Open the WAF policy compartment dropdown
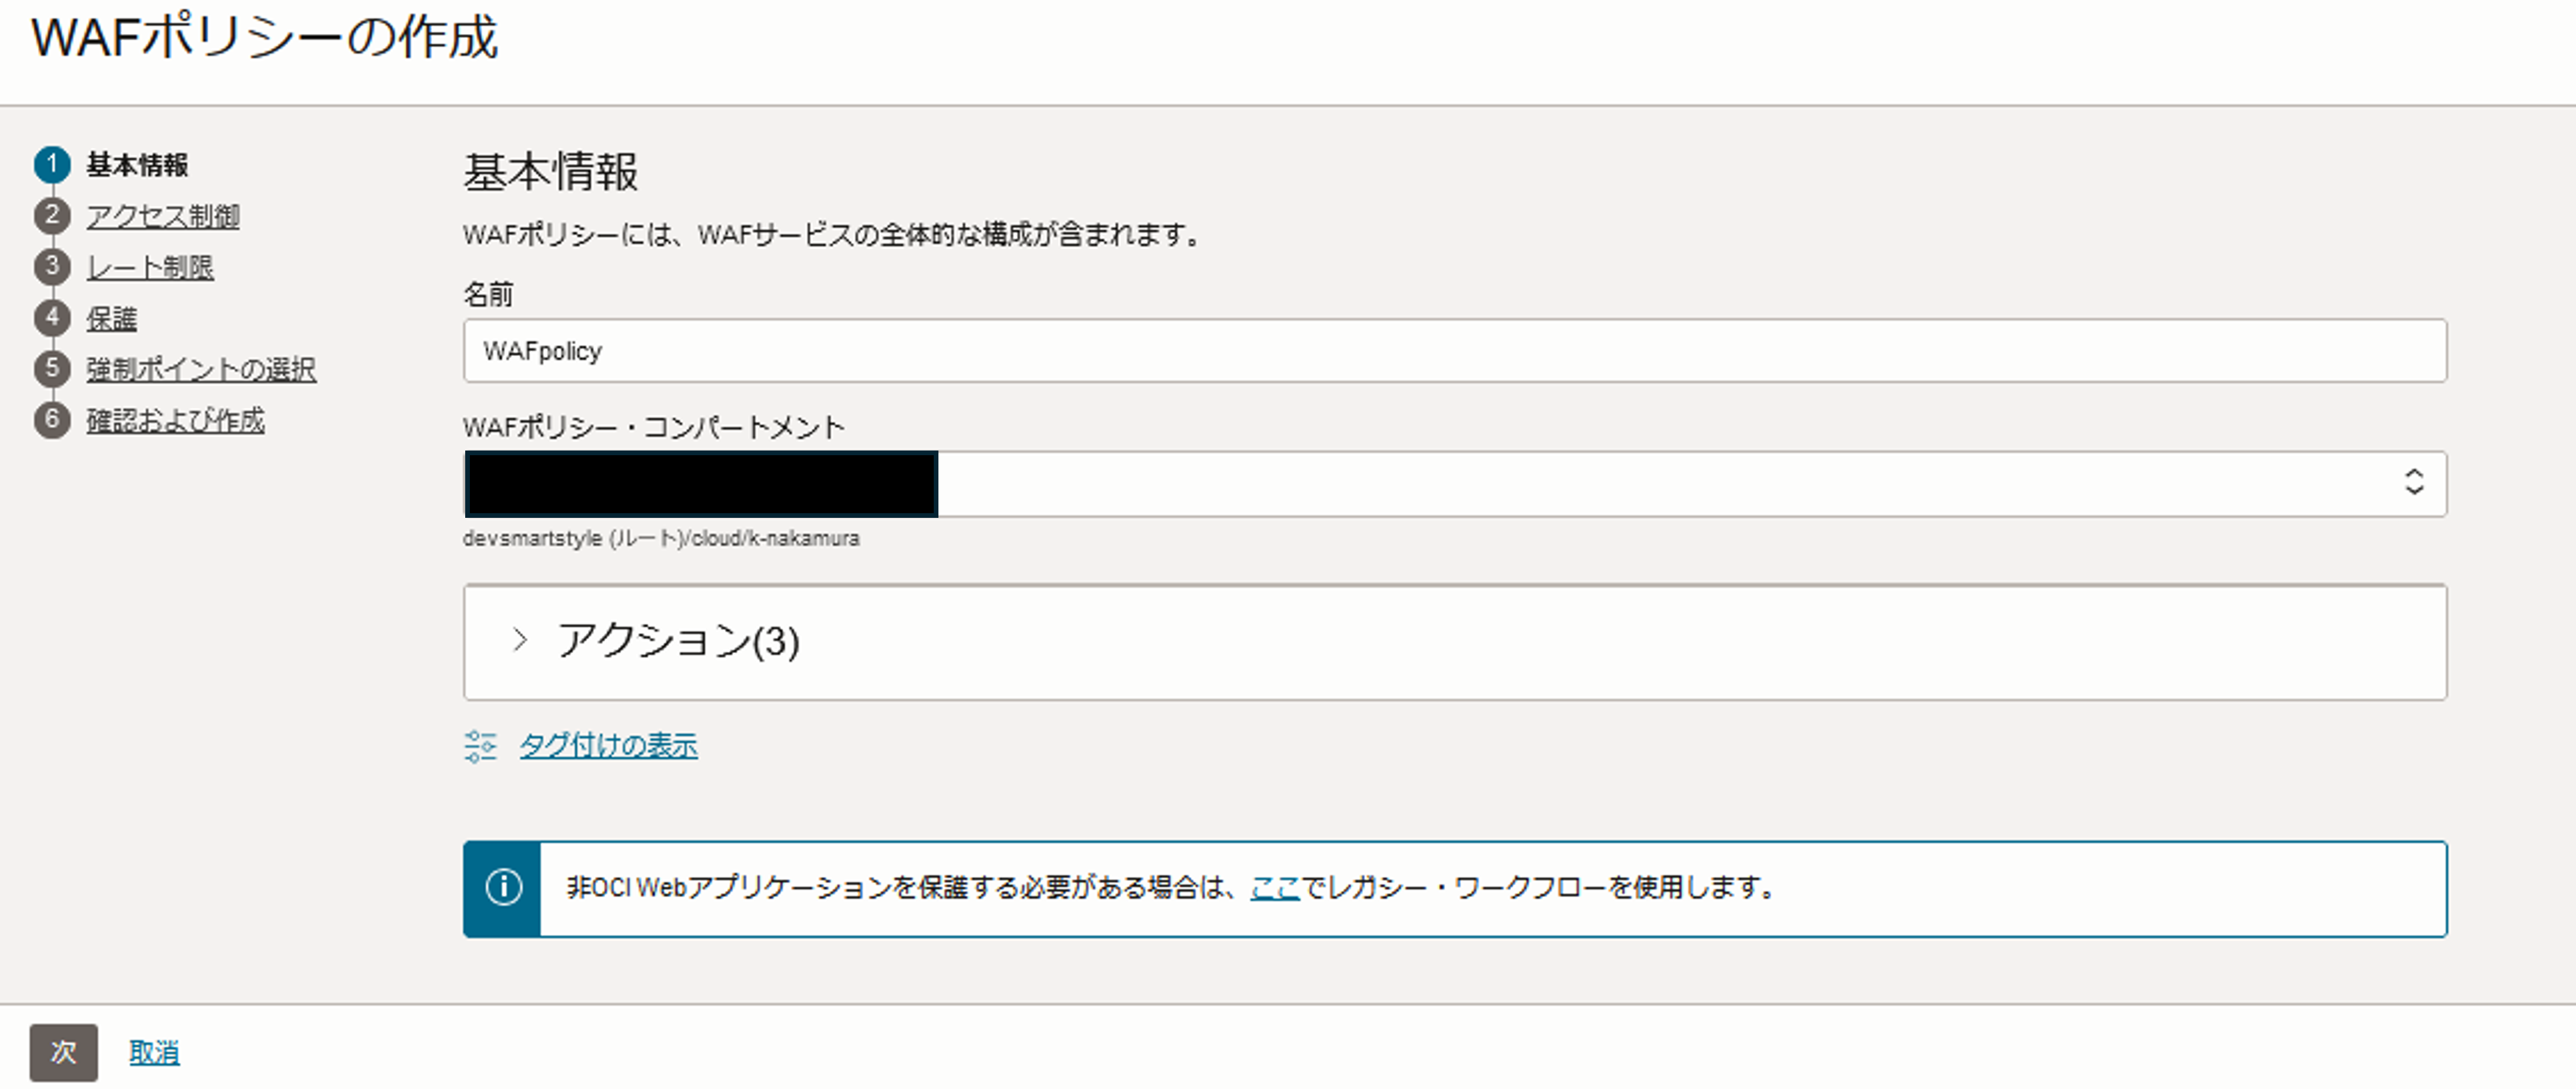 pyautogui.click(x=1455, y=484)
